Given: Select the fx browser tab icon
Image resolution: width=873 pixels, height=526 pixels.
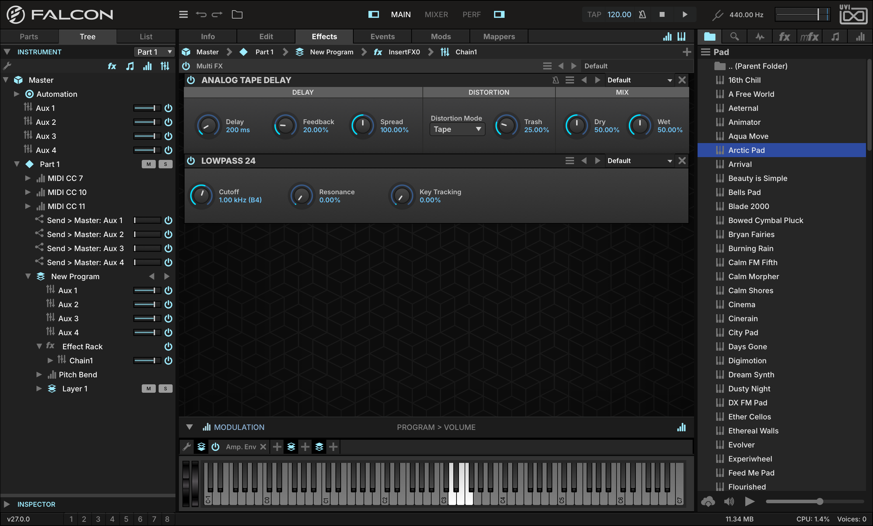Looking at the screenshot, I should [784, 36].
